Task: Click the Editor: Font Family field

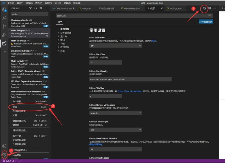Action: coord(130,80)
